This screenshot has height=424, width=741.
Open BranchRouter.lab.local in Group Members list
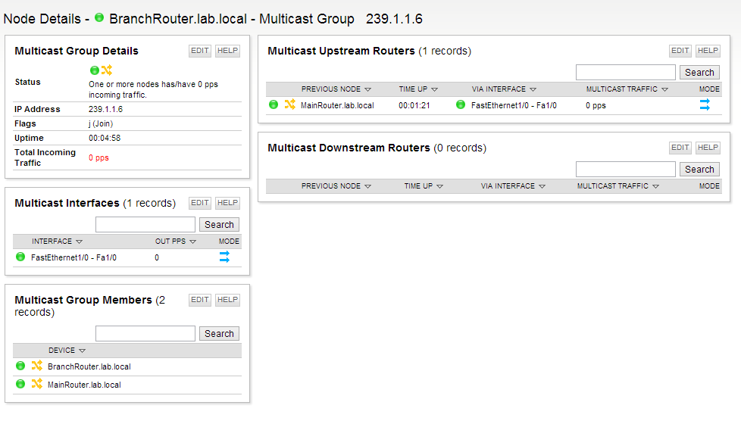point(89,366)
